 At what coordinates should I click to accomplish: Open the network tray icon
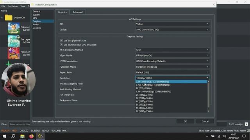tap(219, 136)
